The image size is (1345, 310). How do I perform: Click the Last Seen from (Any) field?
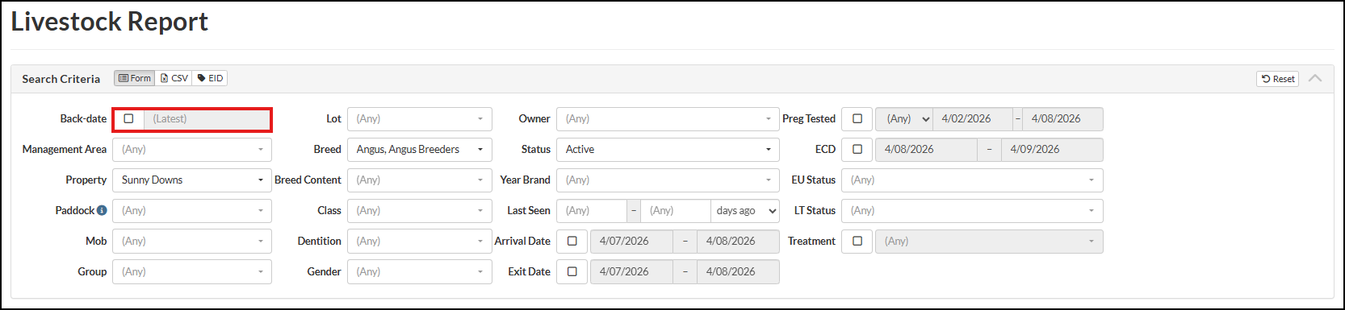coord(592,210)
